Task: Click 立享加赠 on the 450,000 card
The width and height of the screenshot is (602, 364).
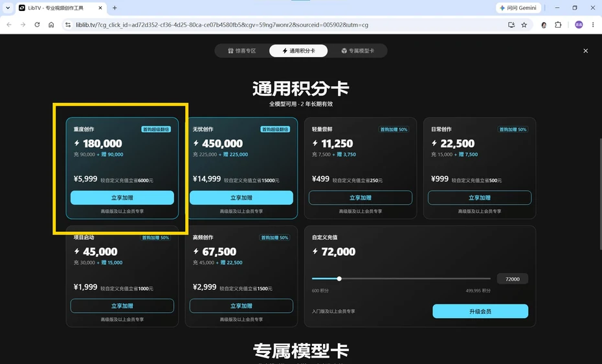Action: click(x=241, y=198)
